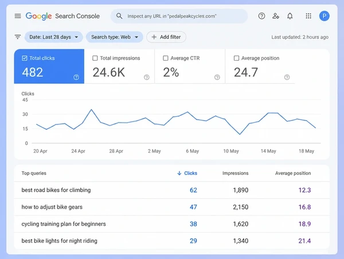The height and width of the screenshot is (259, 344).
Task: Sort by Average position column header
Action: tap(293, 173)
